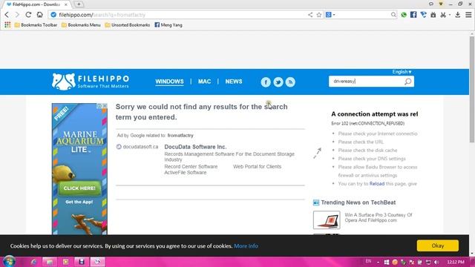Image resolution: width=475 pixels, height=267 pixels.
Task: Open the docudatasoft.ca link
Action: point(140,147)
